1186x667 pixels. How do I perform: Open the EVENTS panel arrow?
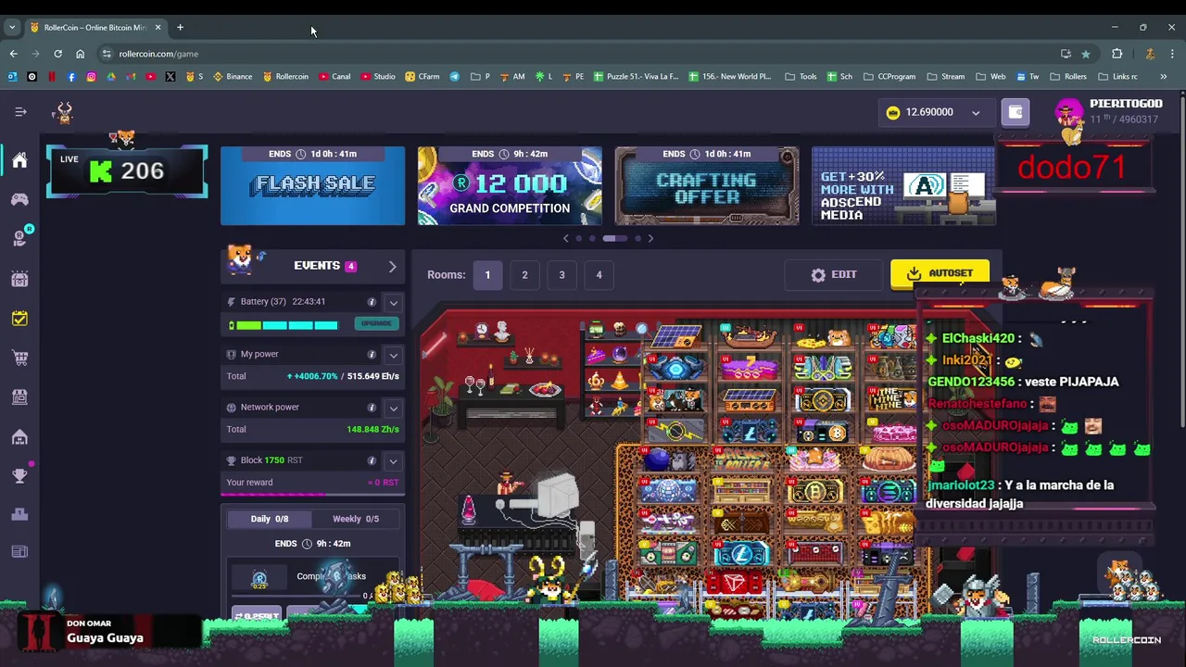point(392,267)
